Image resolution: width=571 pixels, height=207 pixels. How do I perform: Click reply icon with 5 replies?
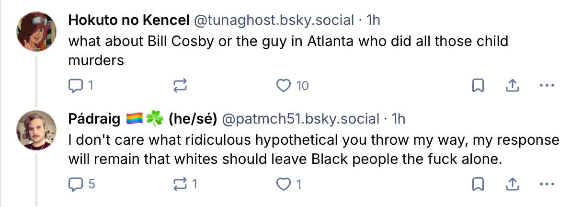click(76, 184)
